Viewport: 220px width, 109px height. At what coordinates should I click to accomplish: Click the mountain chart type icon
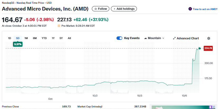tap(146, 38)
